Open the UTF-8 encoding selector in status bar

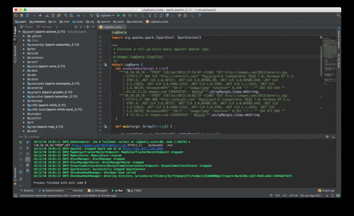tap(293, 195)
